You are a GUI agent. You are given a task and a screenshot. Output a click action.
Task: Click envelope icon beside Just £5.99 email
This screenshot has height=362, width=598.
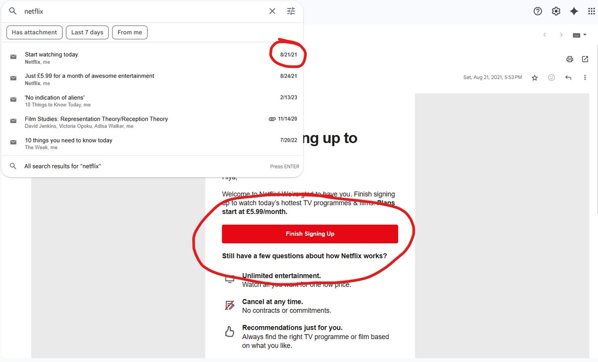(13, 78)
